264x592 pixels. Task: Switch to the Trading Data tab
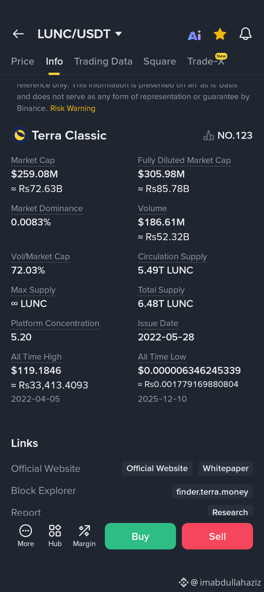click(x=103, y=61)
